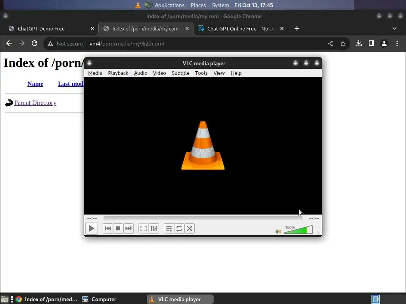Toggle Chrome side panel icon

click(x=371, y=44)
